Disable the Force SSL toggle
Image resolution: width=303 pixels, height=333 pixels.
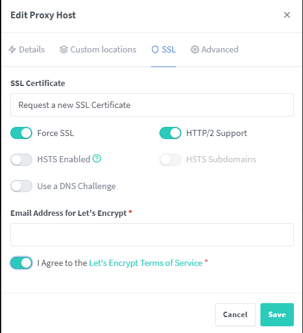[21, 133]
